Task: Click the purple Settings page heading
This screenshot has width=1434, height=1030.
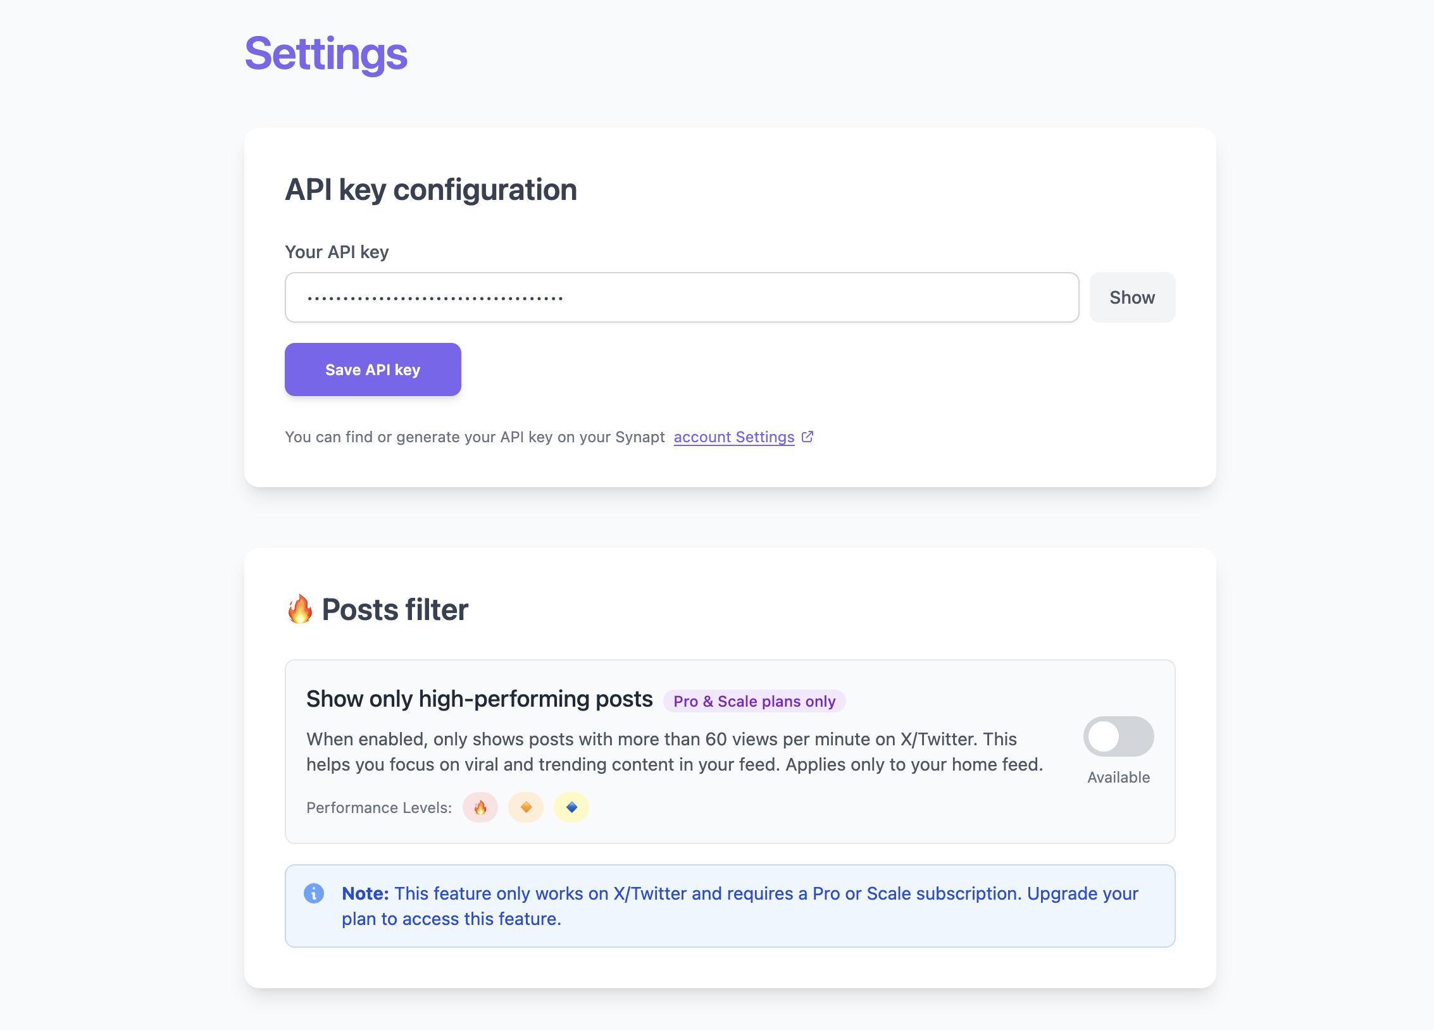Action: click(326, 54)
